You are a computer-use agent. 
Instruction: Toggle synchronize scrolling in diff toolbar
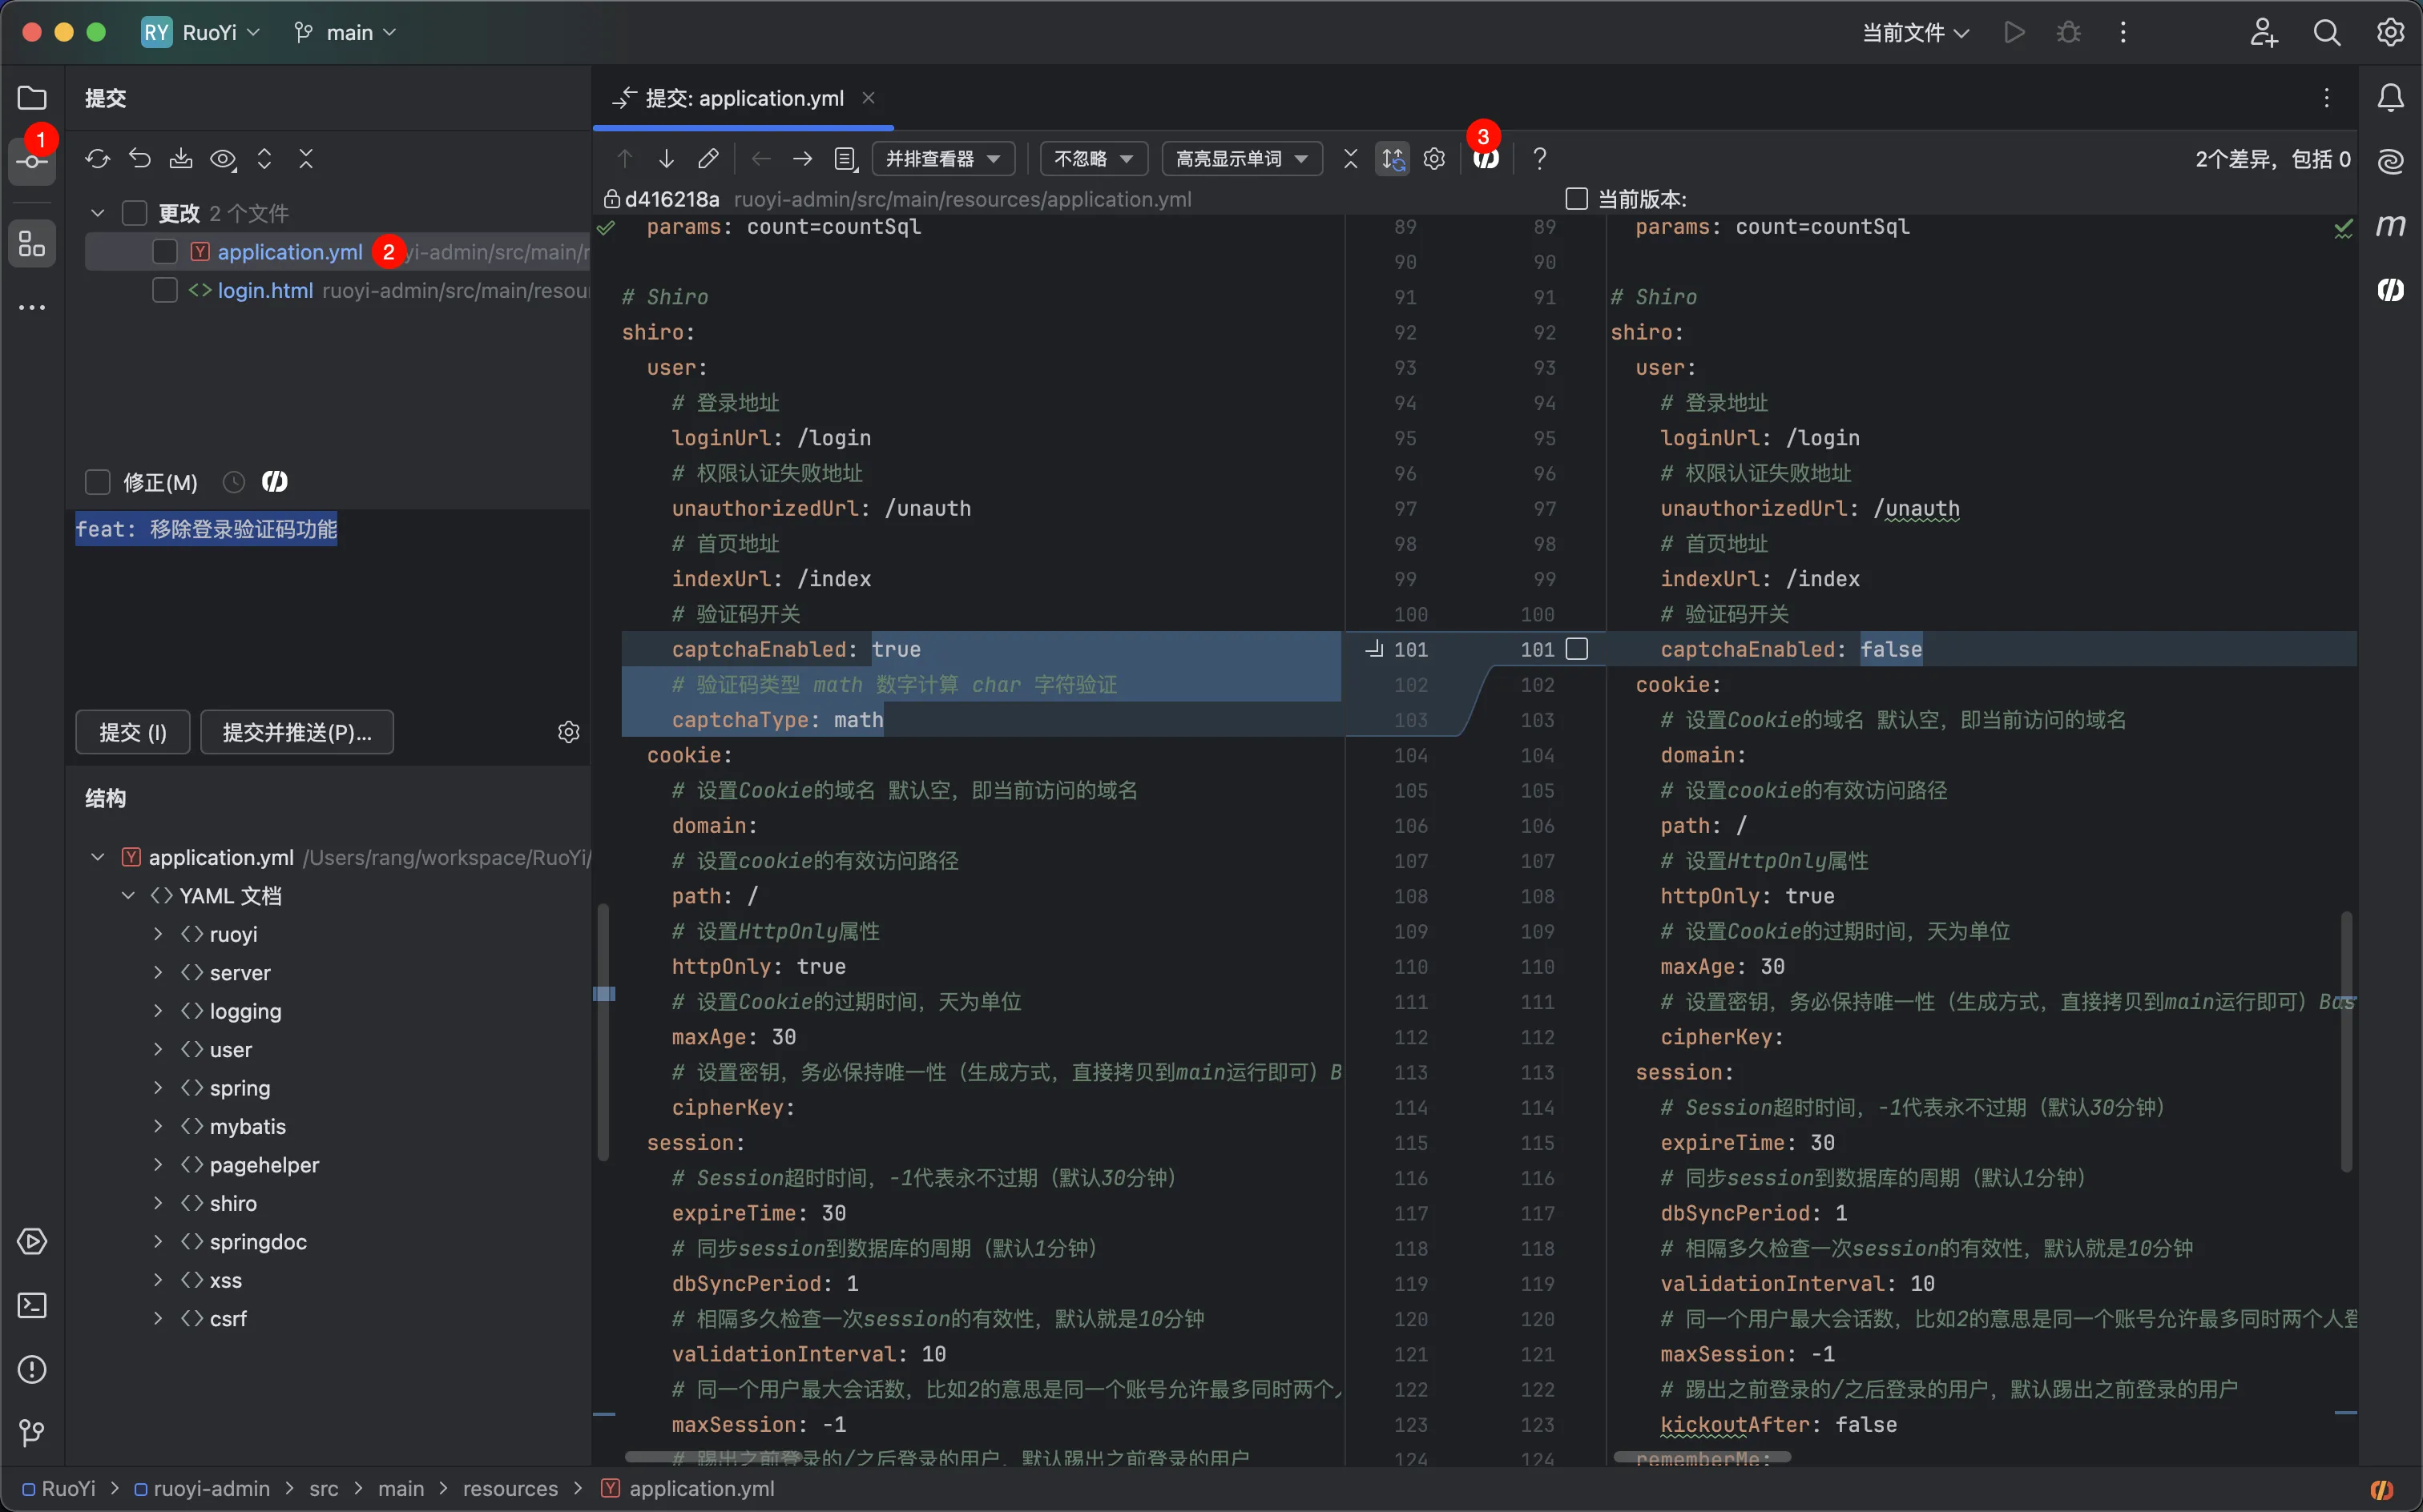click(x=1393, y=159)
